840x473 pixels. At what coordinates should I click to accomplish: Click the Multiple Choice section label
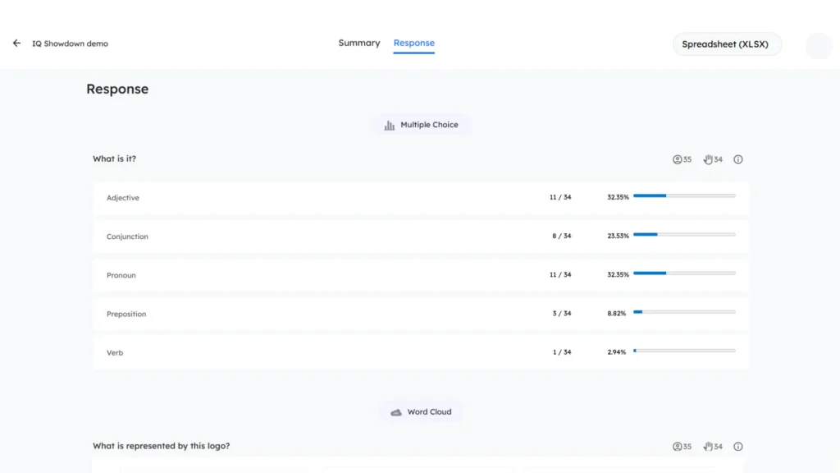pos(429,125)
